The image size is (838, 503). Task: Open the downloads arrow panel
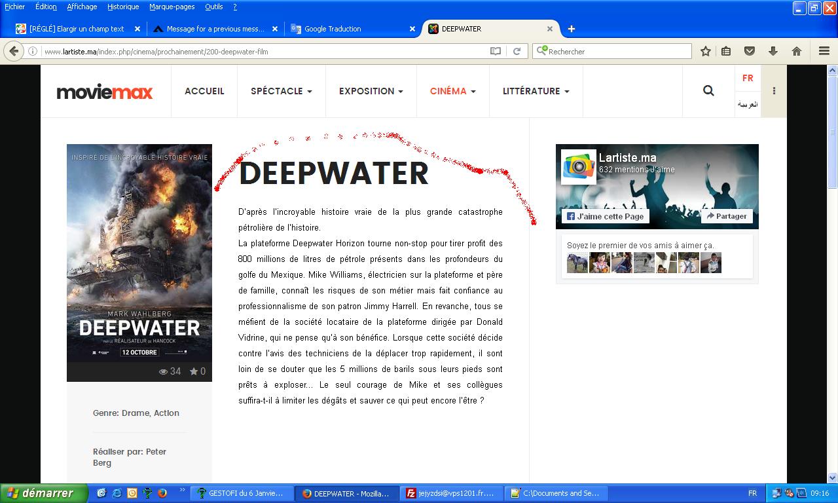(x=773, y=51)
